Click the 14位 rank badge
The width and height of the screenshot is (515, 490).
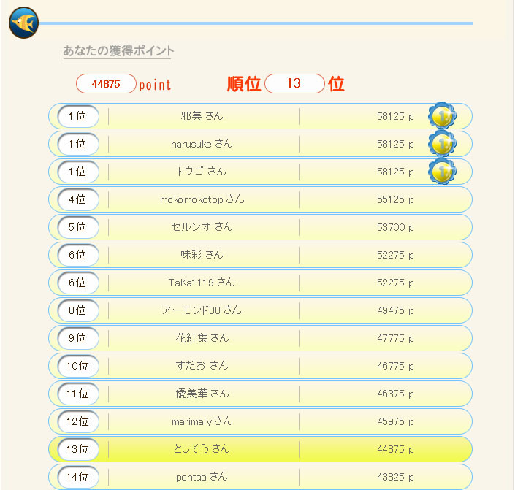point(77,477)
